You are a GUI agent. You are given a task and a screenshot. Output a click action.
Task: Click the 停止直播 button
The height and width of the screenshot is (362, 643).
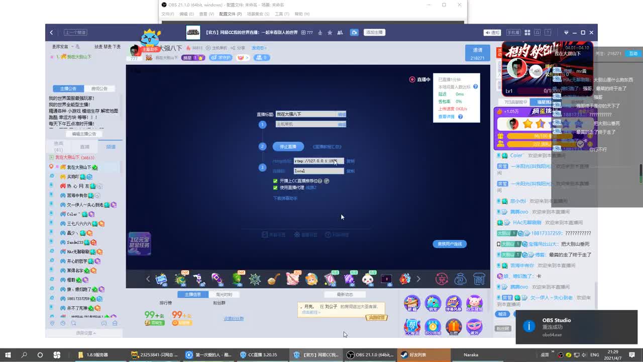click(x=288, y=146)
